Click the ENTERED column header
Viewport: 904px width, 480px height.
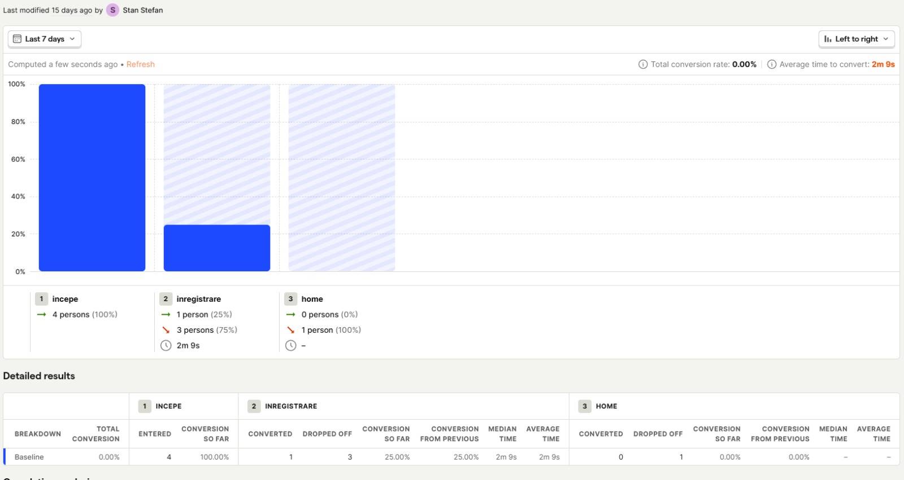155,434
